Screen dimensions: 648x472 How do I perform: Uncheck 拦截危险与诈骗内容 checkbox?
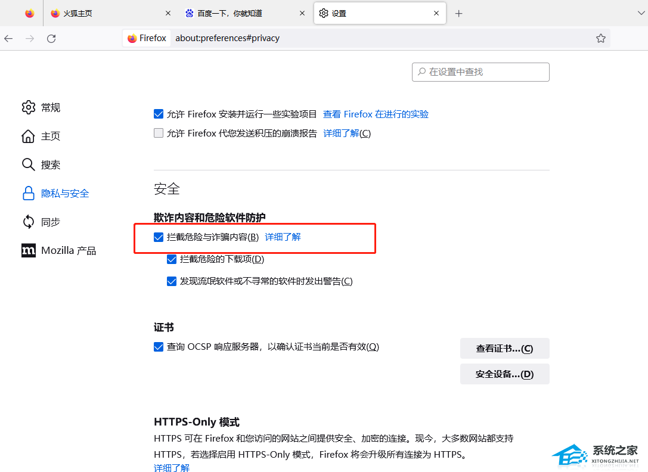[159, 237]
